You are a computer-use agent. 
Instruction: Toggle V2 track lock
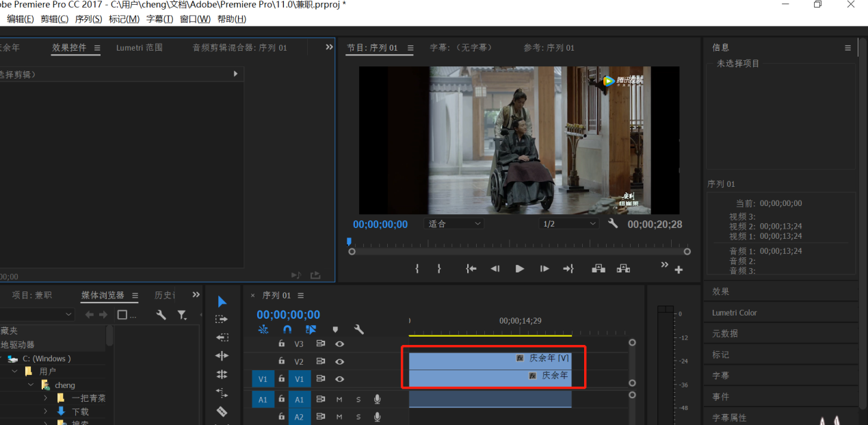click(x=281, y=361)
